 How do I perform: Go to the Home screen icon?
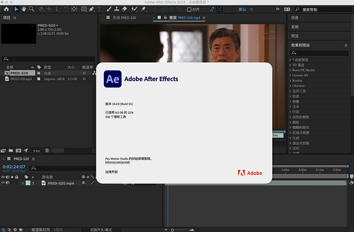pos(6,9)
